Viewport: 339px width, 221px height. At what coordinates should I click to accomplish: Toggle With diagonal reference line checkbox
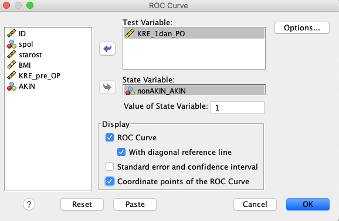click(121, 152)
